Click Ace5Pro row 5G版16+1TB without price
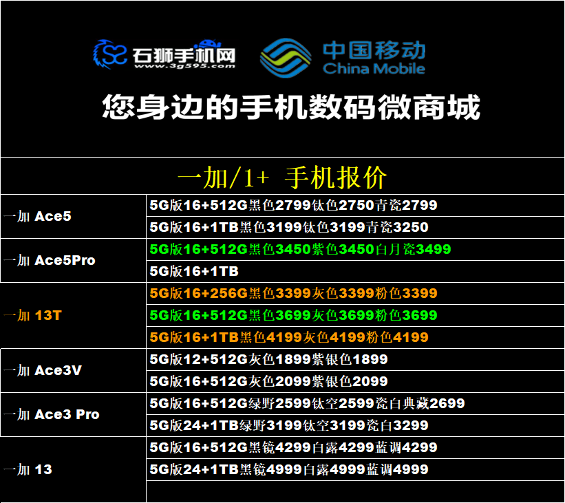The width and height of the screenshot is (565, 503). [355, 271]
